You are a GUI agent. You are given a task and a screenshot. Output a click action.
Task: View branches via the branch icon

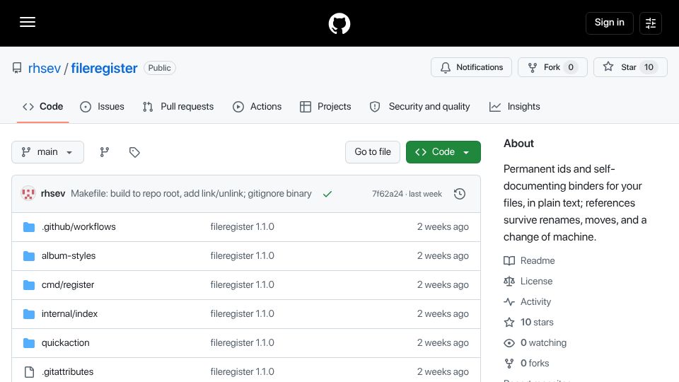pyautogui.click(x=105, y=152)
